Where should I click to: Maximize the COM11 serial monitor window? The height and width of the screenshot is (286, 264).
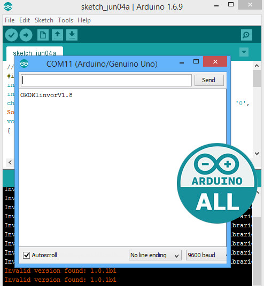coord(196,62)
